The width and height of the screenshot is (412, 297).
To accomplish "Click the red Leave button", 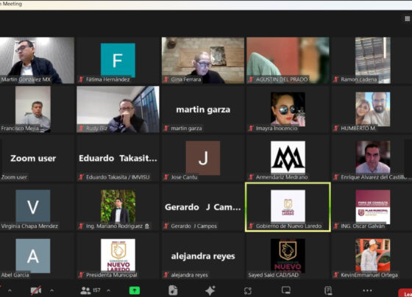I will (406, 293).
